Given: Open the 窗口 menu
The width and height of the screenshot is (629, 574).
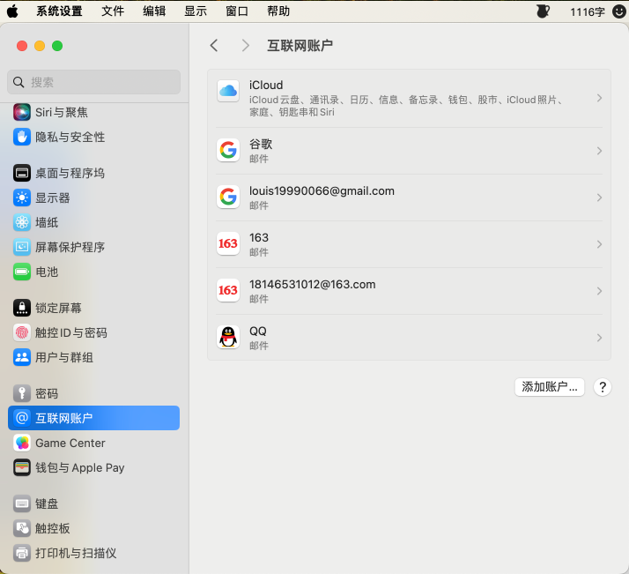Looking at the screenshot, I should (237, 11).
